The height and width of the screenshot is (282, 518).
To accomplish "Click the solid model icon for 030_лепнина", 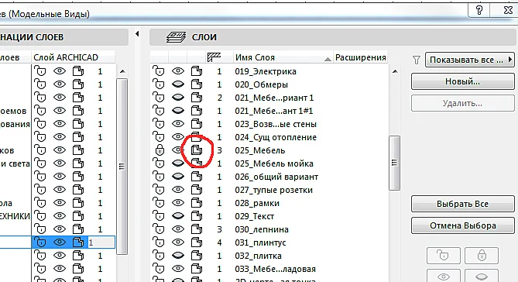I will coord(197,229).
